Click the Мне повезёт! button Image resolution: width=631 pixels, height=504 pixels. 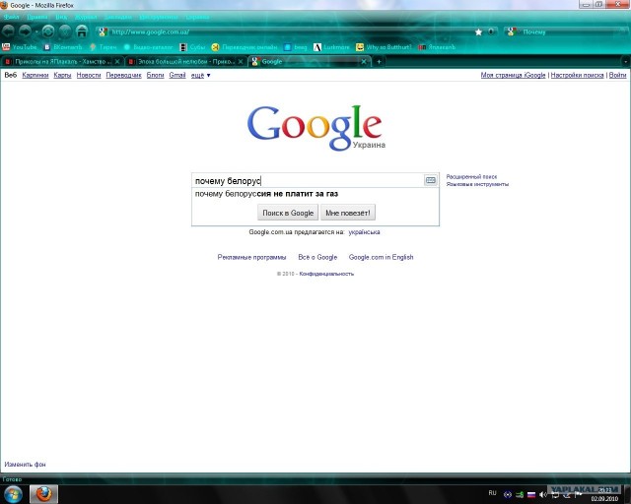348,213
